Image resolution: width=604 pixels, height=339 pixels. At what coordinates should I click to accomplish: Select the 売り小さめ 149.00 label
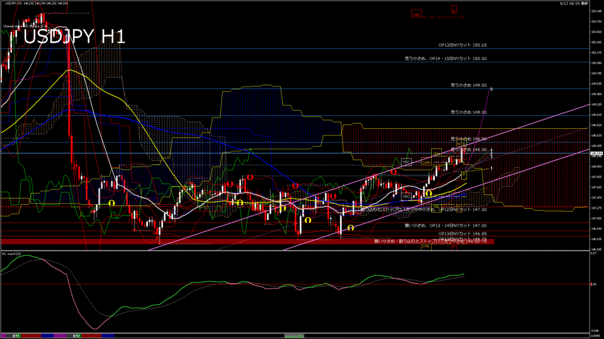[x=468, y=112]
